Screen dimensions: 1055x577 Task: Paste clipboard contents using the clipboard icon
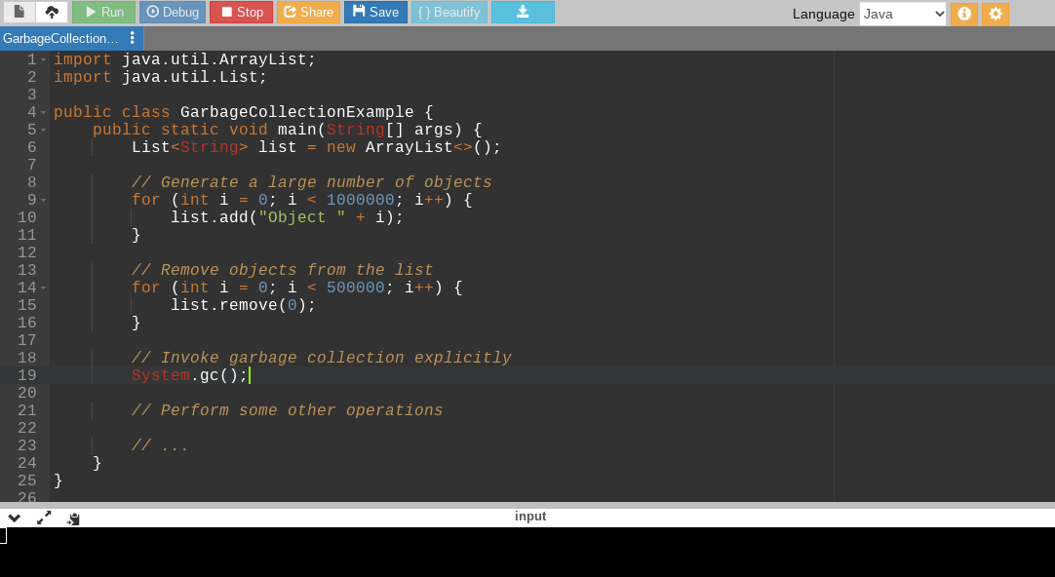pos(73,518)
